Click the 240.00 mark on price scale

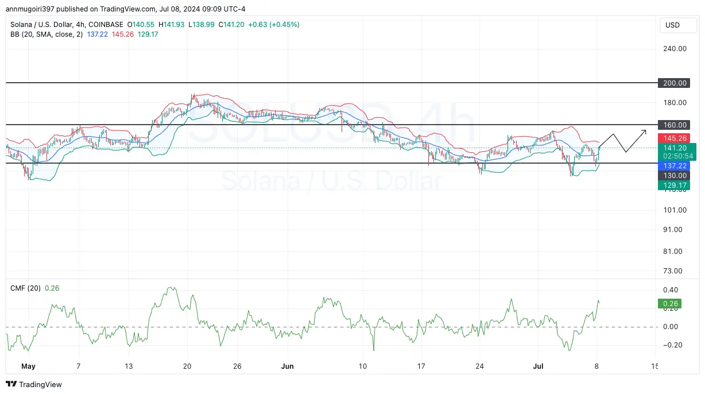674,49
